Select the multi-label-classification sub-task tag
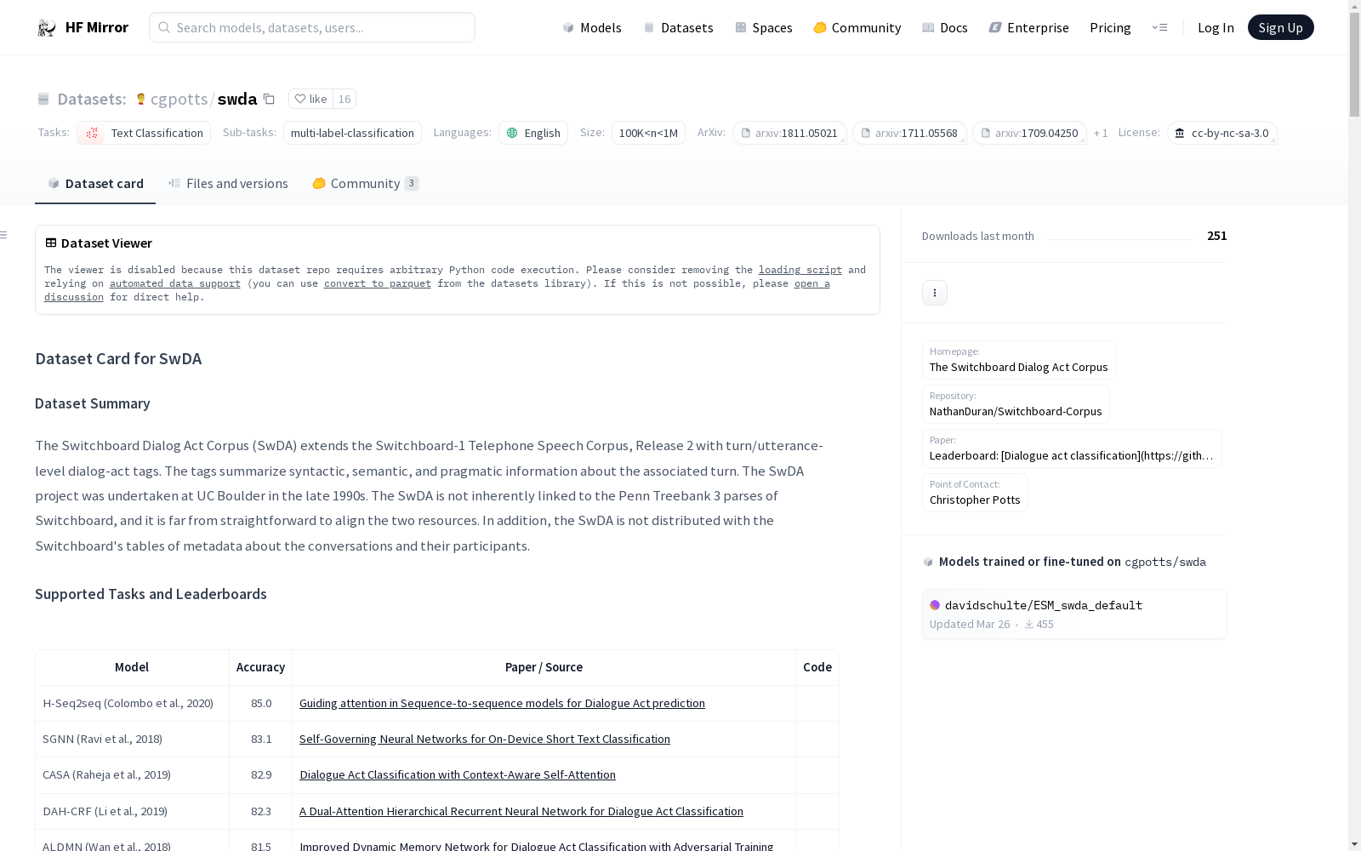 [352, 133]
